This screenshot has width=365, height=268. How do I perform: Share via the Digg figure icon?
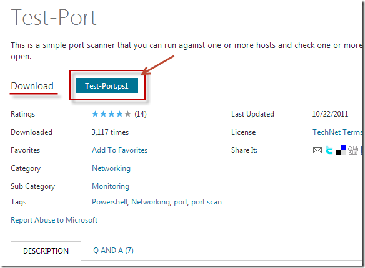(353, 150)
